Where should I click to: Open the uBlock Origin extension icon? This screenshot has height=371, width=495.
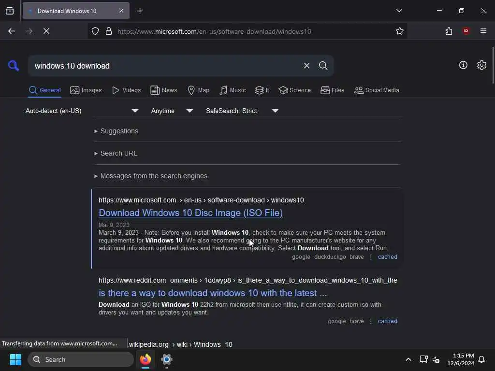click(466, 31)
